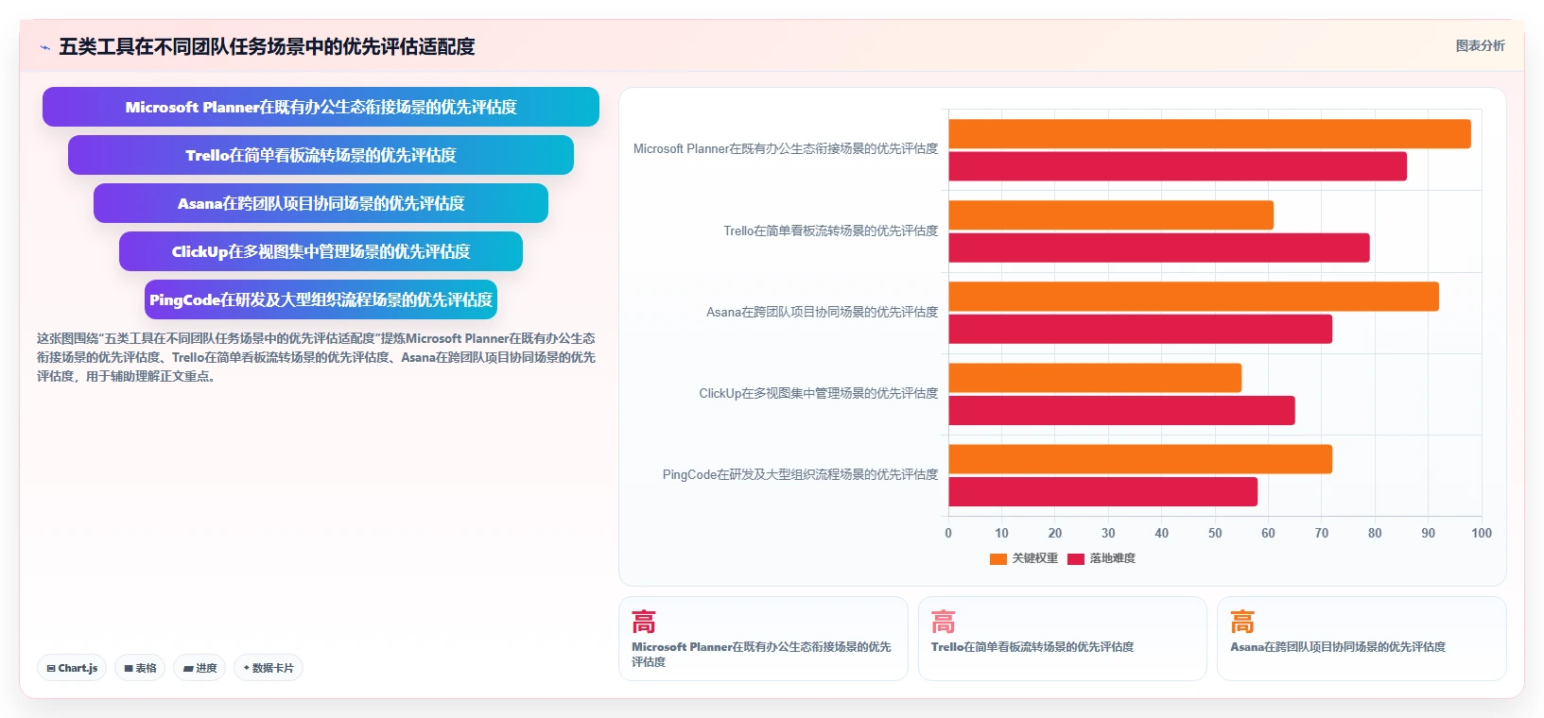The height and width of the screenshot is (718, 1544).
Task: Click the 图表分析 label in the header
Action: [x=1480, y=45]
